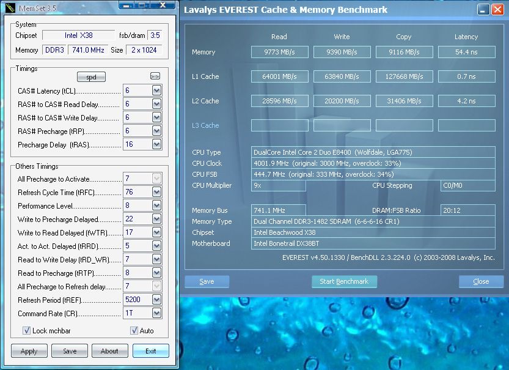Screen dimensions: 509x370
Task: Click memory frequency field 741.0 MHz
Action: coord(88,50)
